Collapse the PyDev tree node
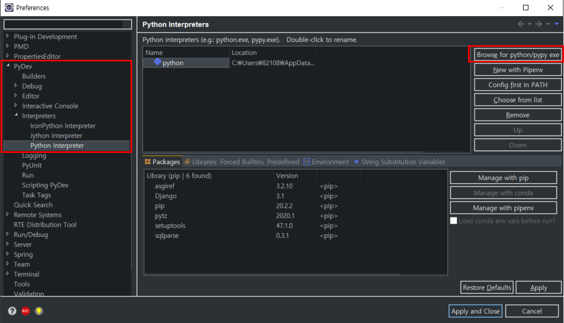The image size is (564, 323). [x=8, y=66]
